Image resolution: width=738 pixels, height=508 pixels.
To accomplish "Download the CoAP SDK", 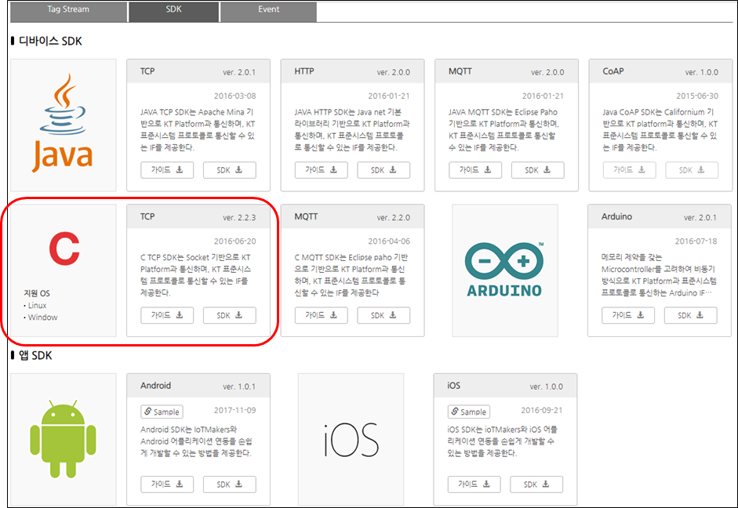I will 692,170.
